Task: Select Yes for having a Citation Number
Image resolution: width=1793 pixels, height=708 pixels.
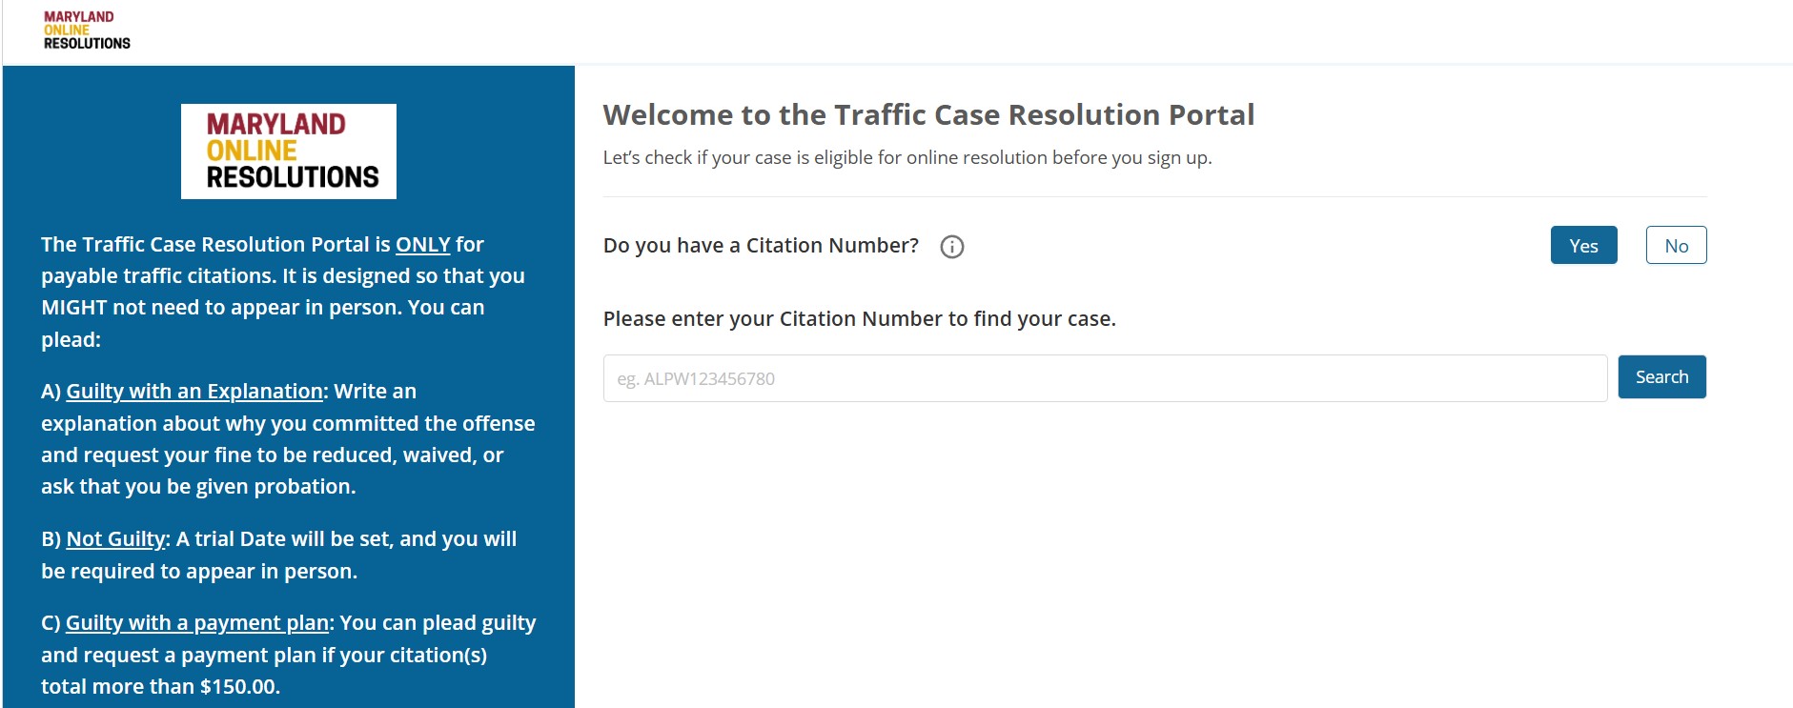Action: [x=1583, y=246]
